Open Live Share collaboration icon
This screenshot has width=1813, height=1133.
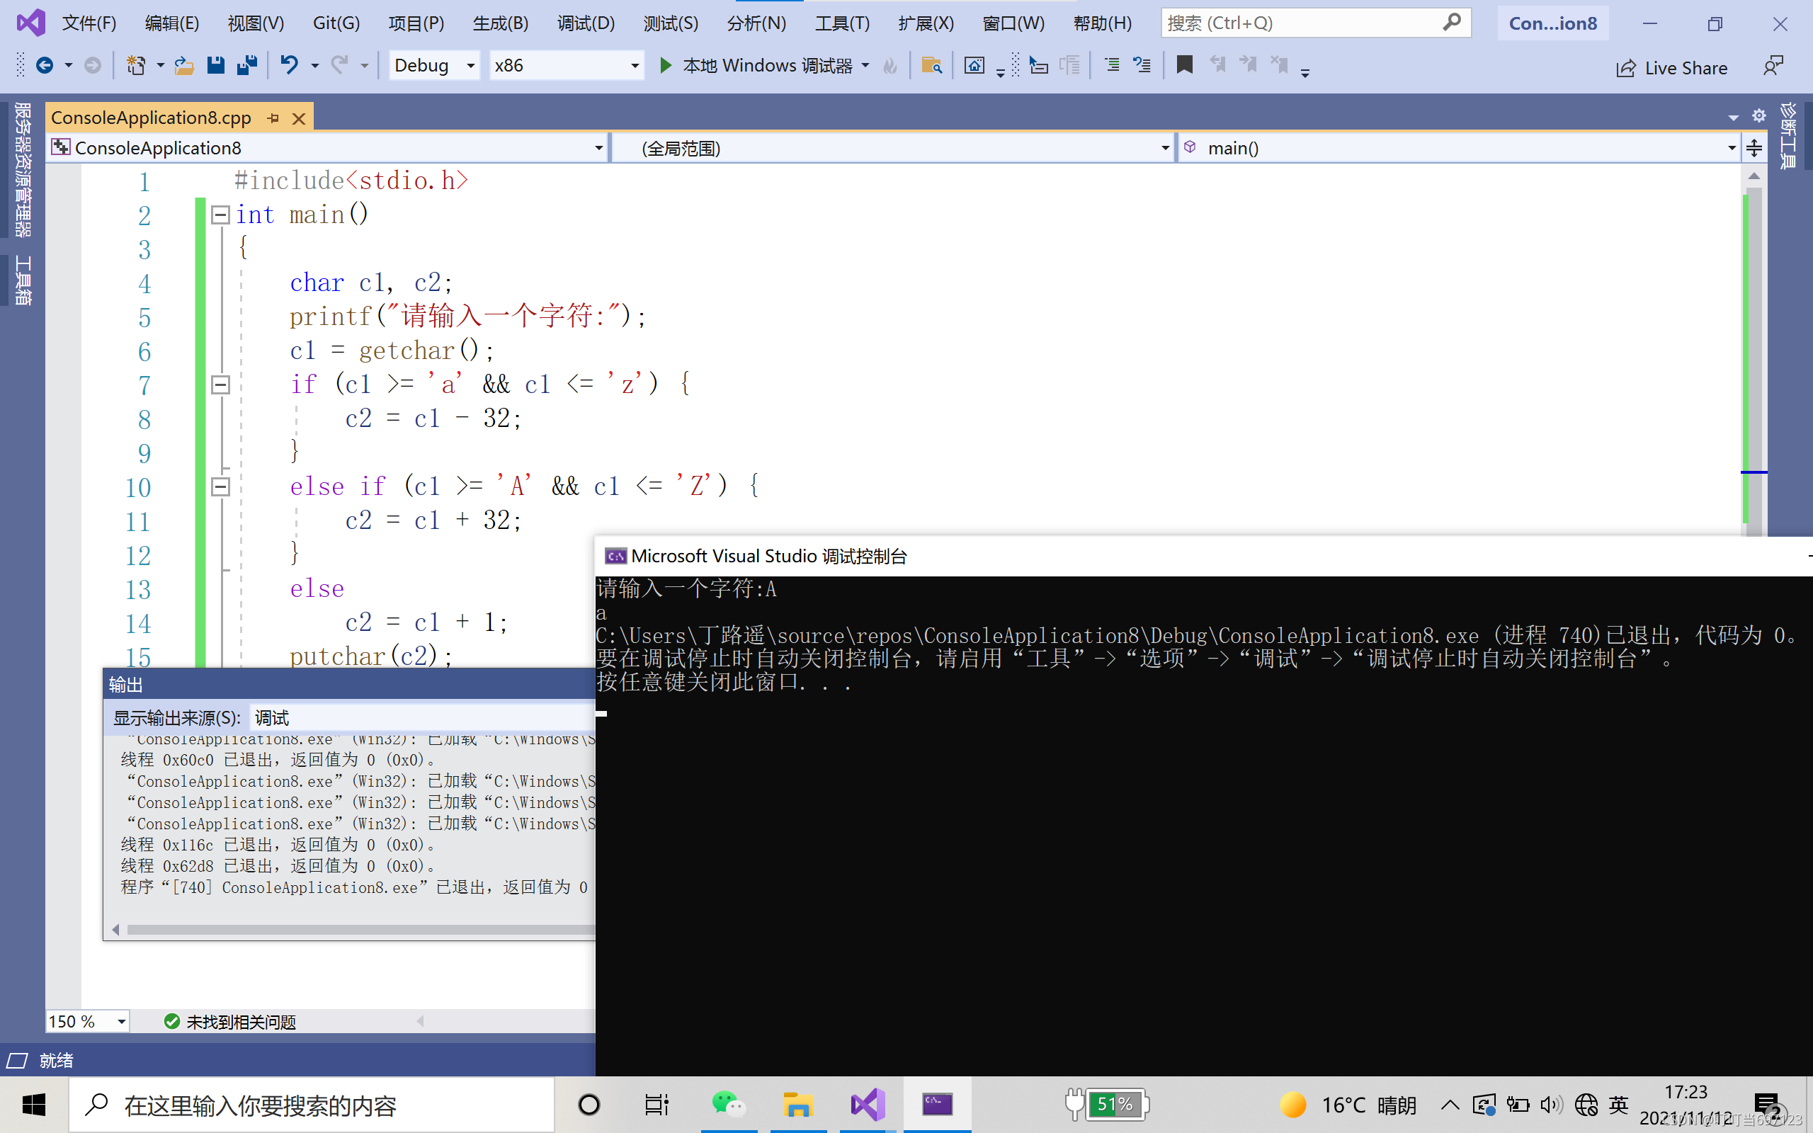pos(1626,67)
